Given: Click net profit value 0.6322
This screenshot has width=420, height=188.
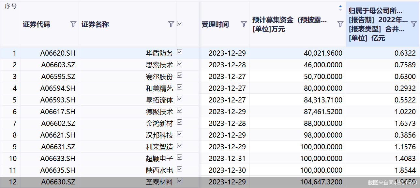Looking at the screenshot, I should pyautogui.click(x=405, y=53).
